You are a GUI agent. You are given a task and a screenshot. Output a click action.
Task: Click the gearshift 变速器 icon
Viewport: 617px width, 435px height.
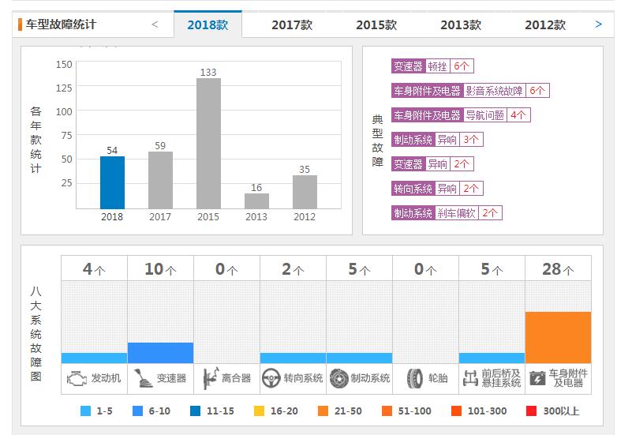pos(143,378)
